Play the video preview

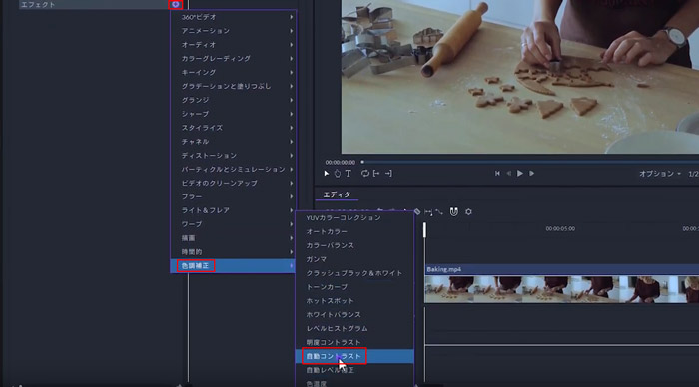(x=520, y=174)
